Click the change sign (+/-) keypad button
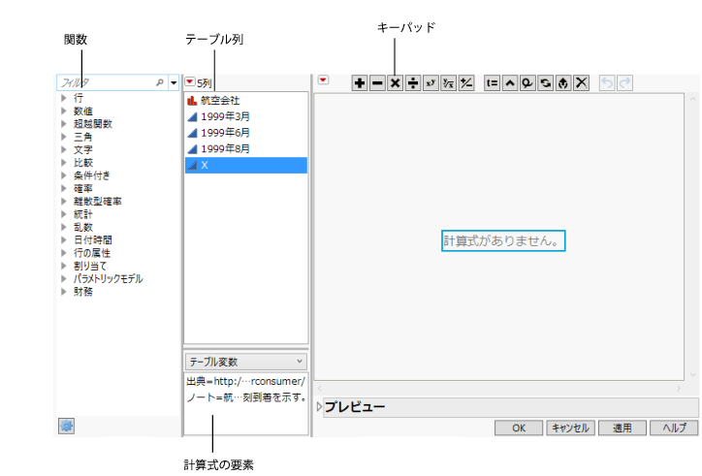 coord(466,82)
